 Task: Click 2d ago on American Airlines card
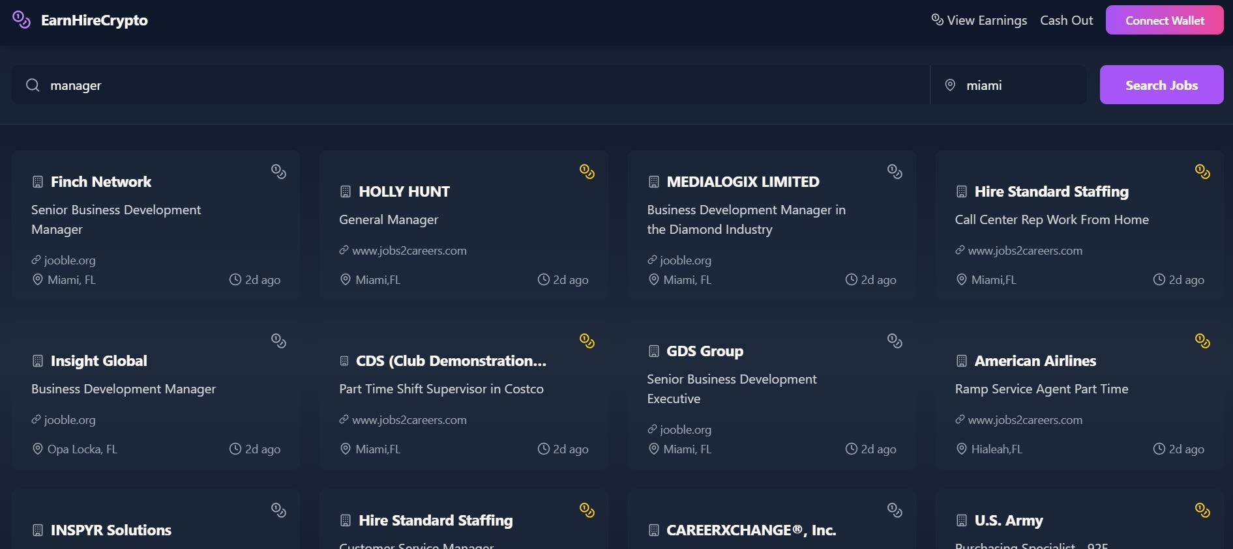tap(1186, 449)
